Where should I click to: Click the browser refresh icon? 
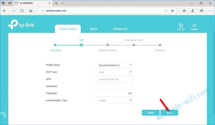[x=22, y=11]
